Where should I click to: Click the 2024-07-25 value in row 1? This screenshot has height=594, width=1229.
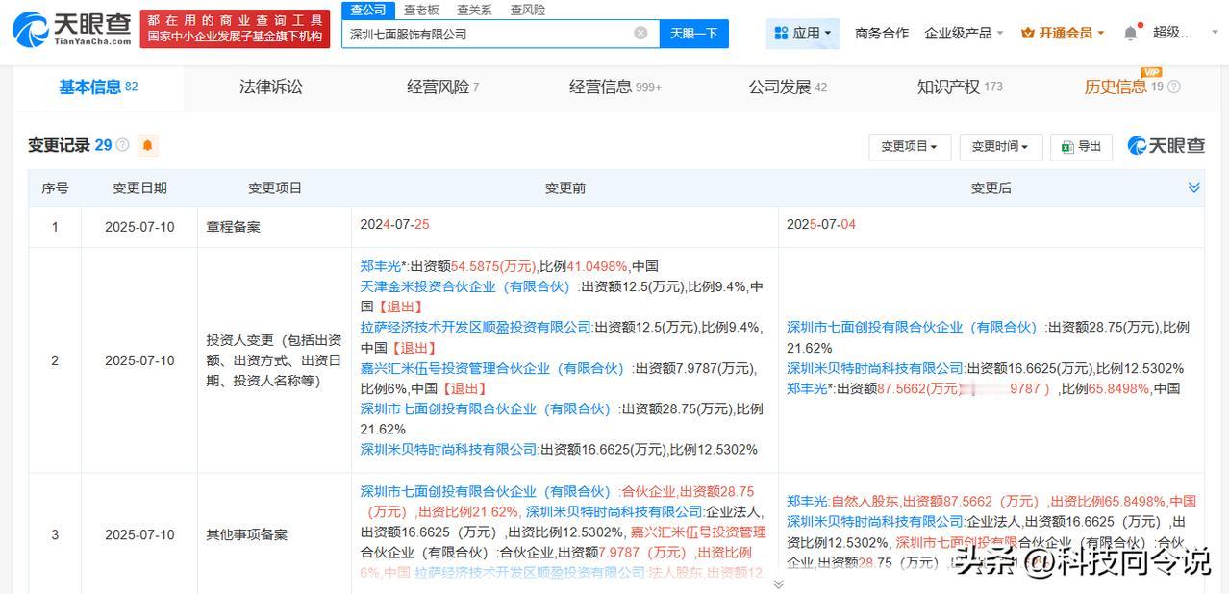(x=394, y=224)
